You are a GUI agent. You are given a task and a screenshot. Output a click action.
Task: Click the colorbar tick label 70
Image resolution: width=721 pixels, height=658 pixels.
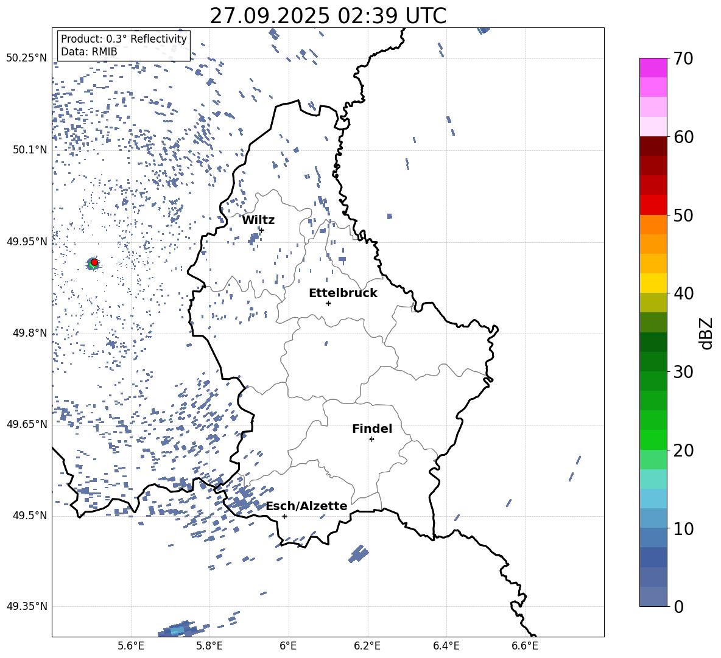click(x=683, y=59)
